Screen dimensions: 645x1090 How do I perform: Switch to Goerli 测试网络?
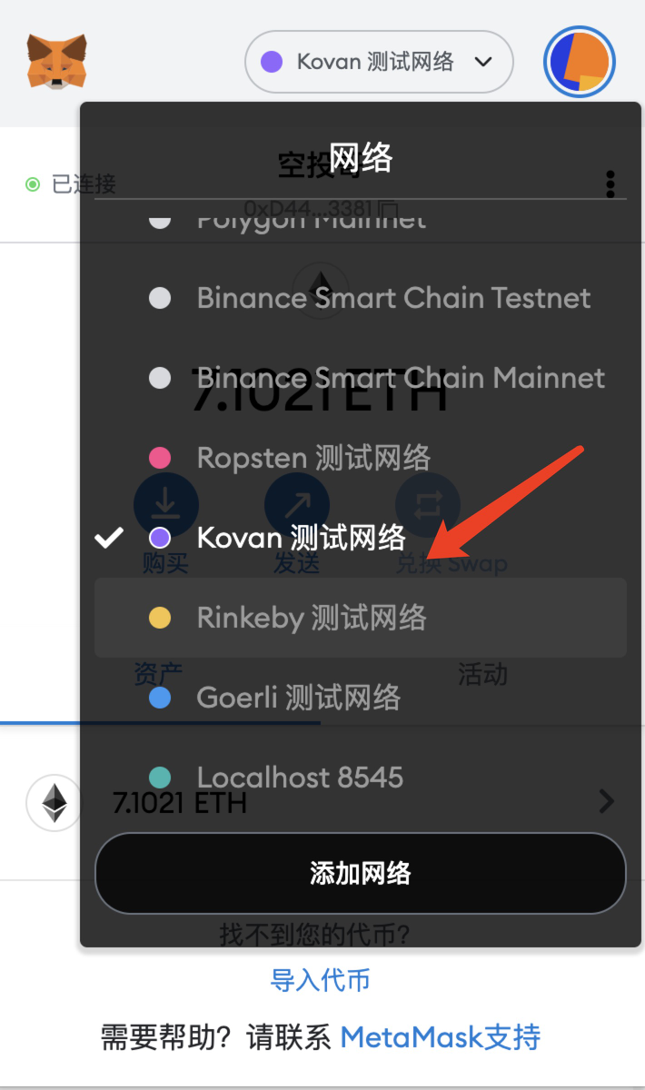298,698
